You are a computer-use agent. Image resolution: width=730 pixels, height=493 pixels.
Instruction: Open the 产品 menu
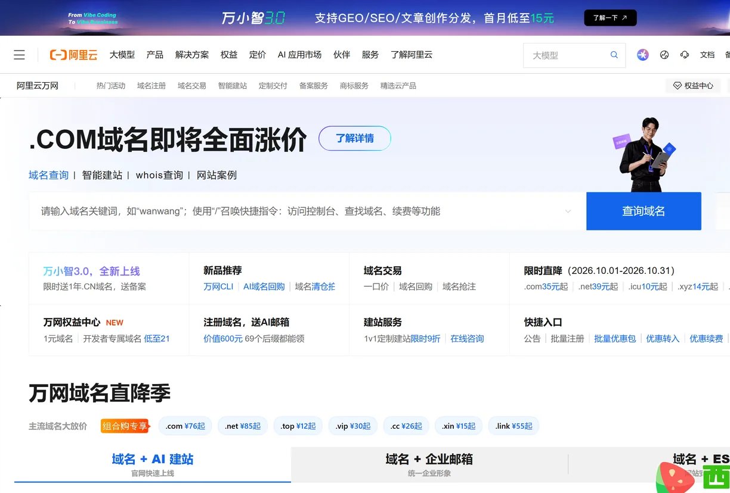pyautogui.click(x=155, y=55)
